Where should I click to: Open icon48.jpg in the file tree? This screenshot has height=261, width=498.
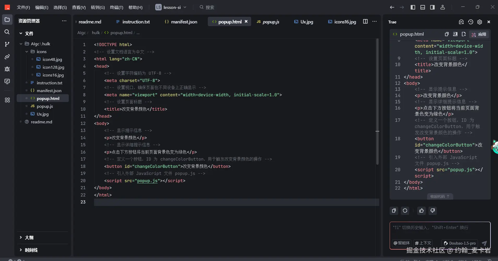tap(52, 59)
